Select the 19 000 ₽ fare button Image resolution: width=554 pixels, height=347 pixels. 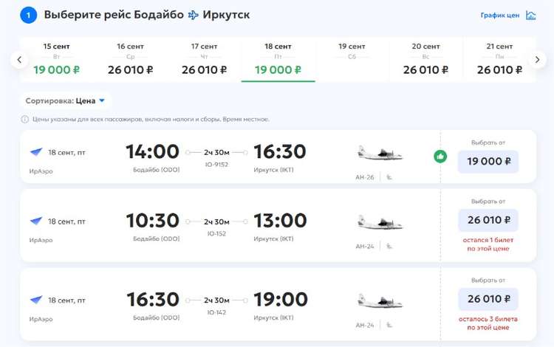point(488,162)
